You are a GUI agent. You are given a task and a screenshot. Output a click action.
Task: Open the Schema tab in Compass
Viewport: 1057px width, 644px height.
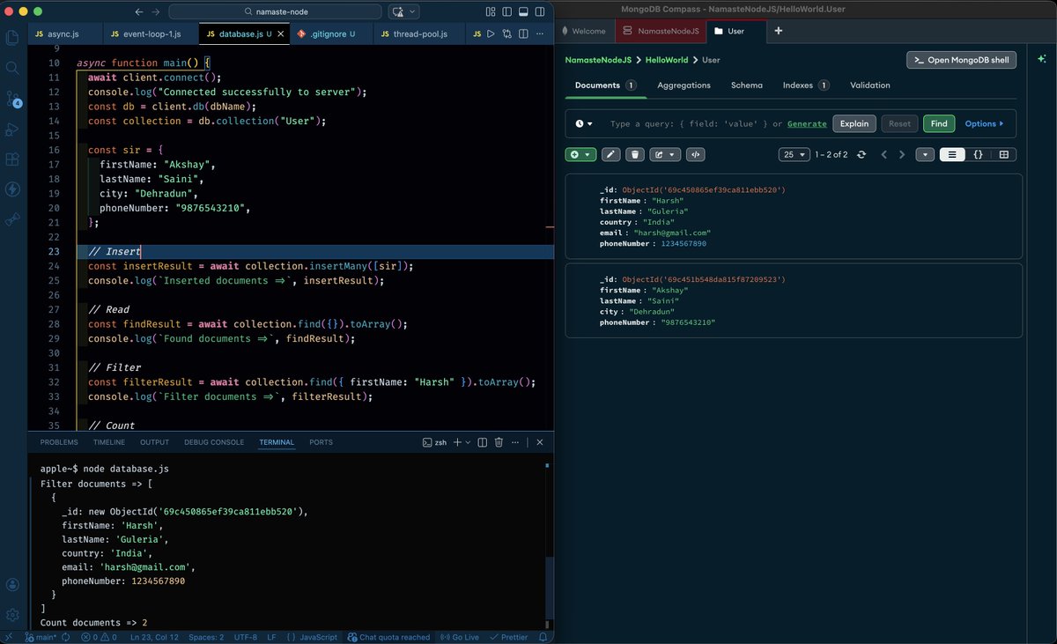point(746,85)
